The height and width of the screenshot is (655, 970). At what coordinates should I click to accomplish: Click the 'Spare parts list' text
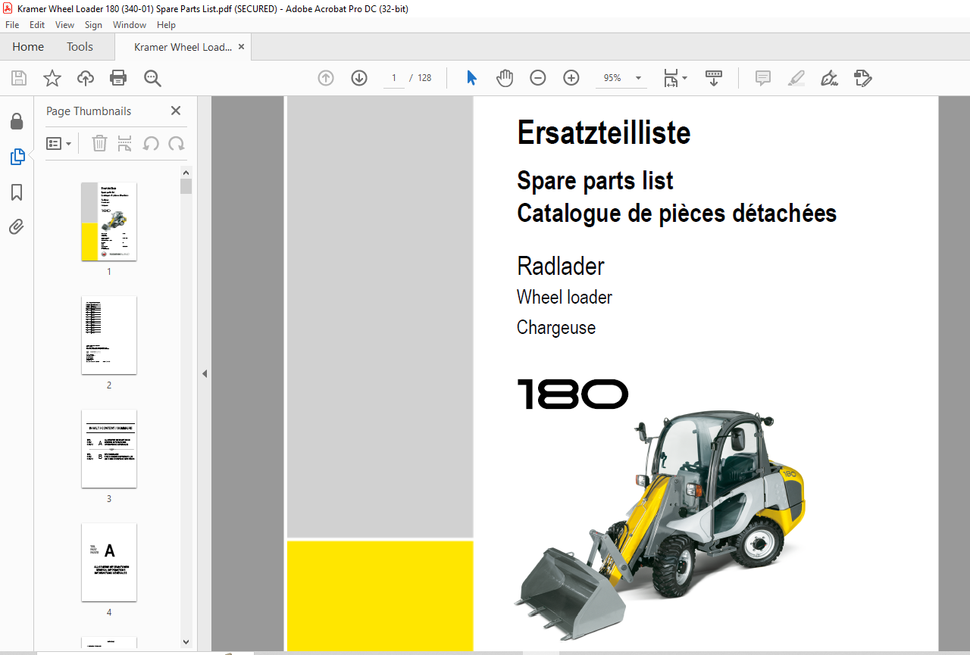coord(595,181)
